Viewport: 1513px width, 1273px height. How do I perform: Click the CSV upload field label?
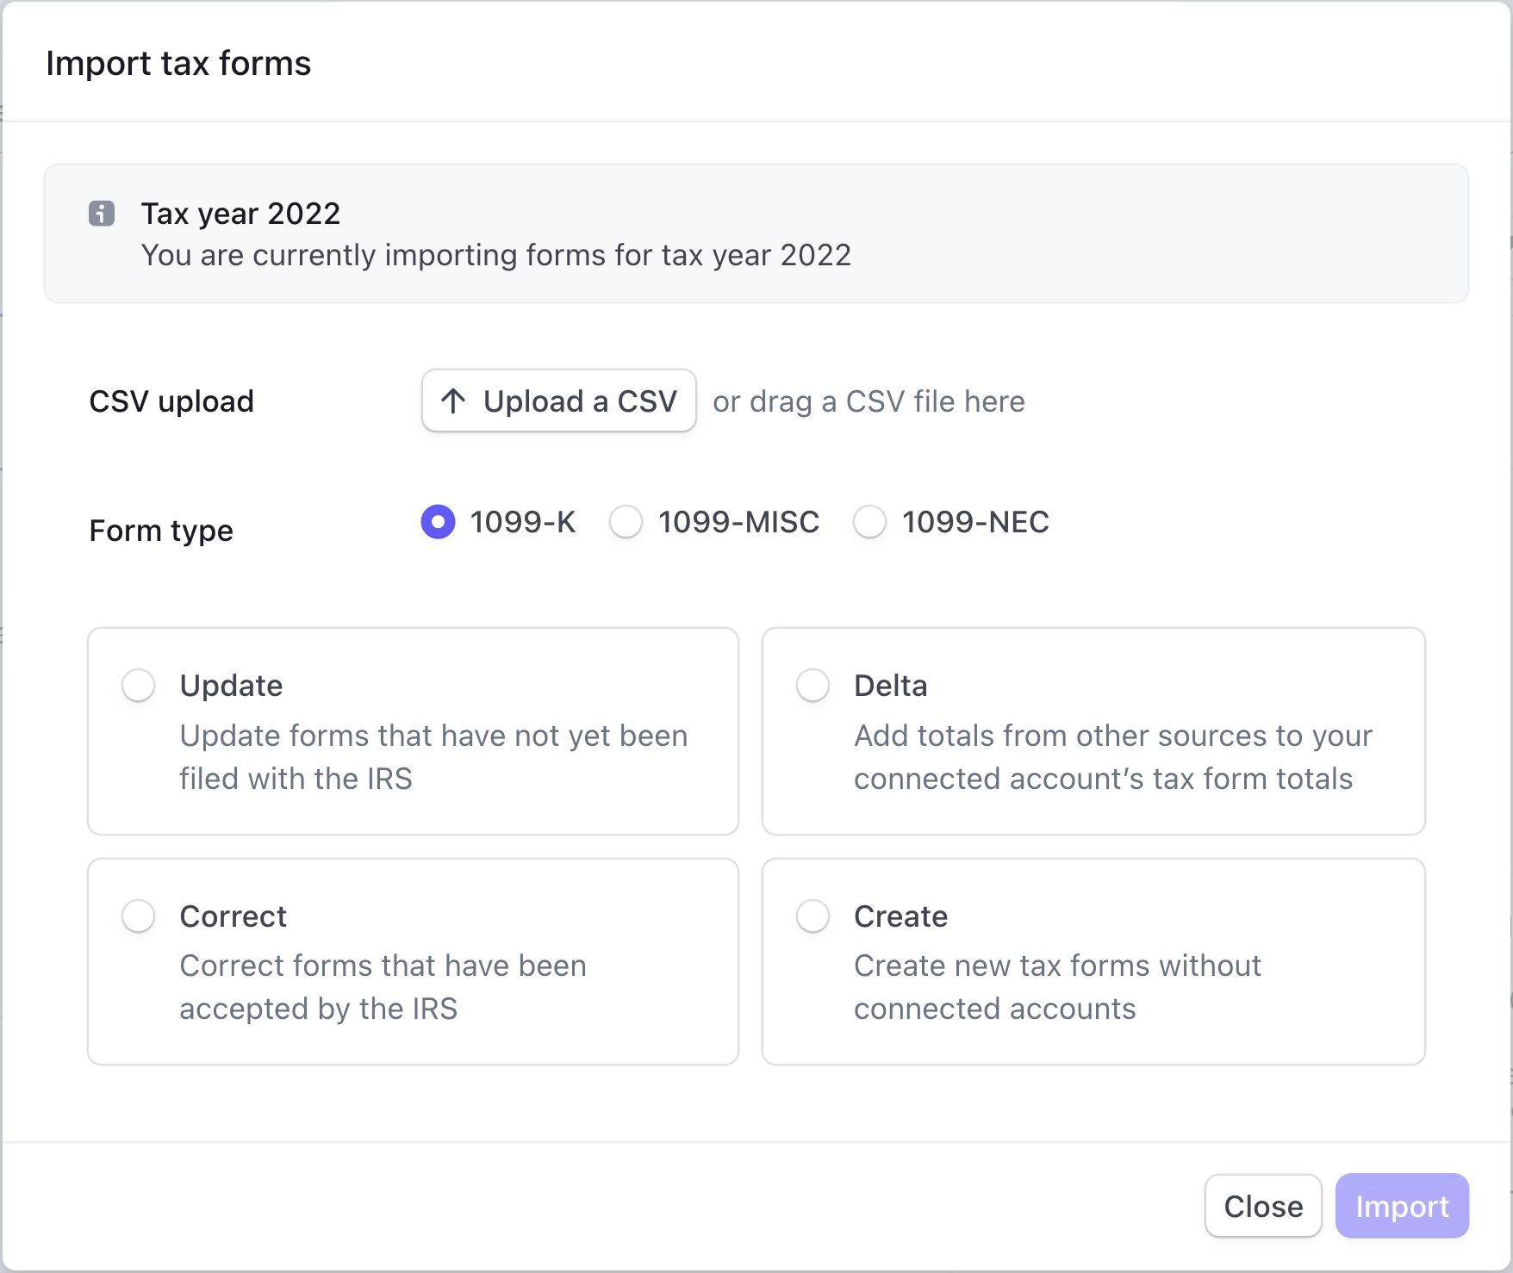pyautogui.click(x=171, y=401)
